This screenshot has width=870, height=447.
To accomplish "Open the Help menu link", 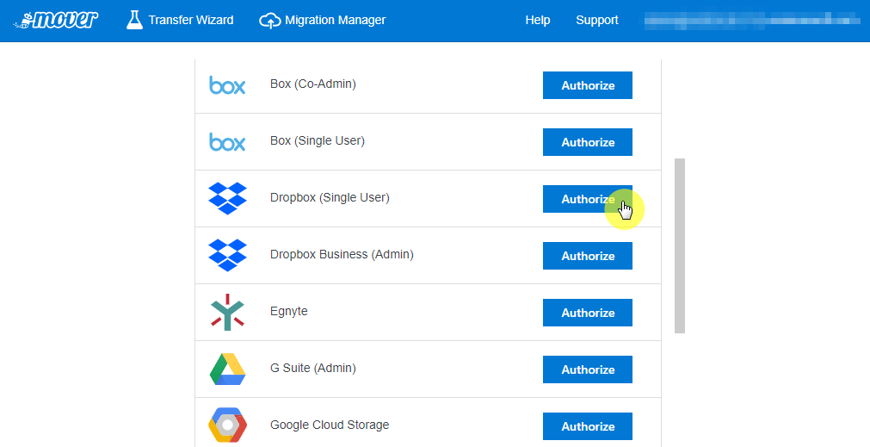I will (538, 20).
